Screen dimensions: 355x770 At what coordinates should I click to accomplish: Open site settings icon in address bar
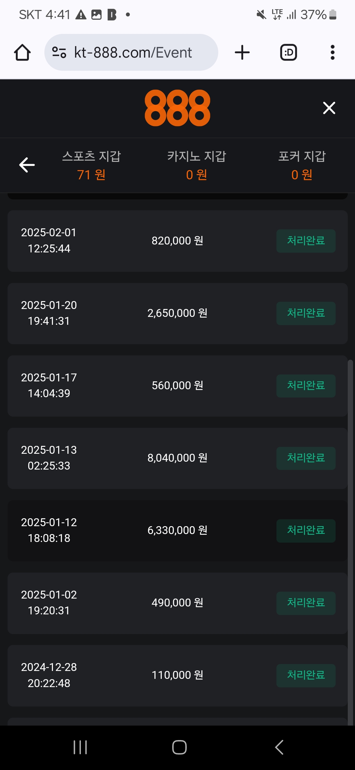[x=59, y=52]
